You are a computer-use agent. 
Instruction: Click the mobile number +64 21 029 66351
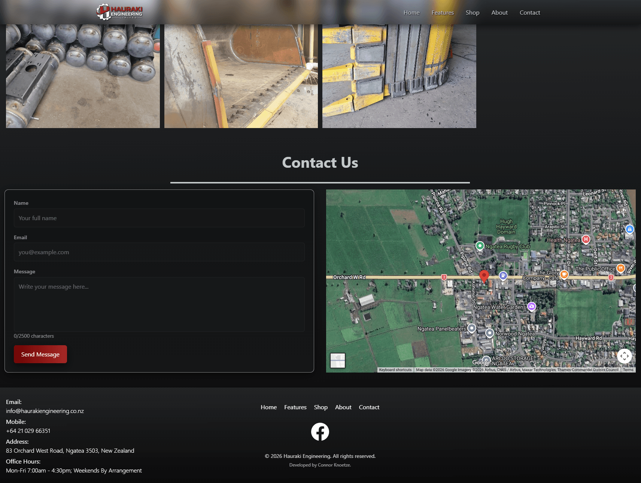(28, 431)
